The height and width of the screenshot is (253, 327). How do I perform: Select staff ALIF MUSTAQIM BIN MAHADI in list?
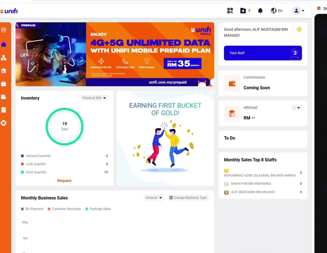(253, 192)
